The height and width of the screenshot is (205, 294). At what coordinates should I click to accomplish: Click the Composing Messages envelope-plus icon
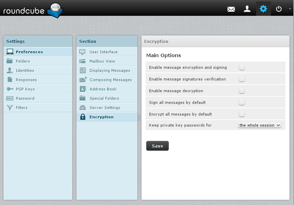83,80
